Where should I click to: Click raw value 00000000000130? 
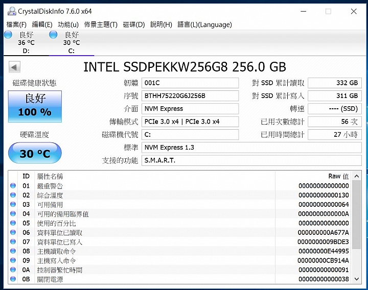[x=324, y=195]
